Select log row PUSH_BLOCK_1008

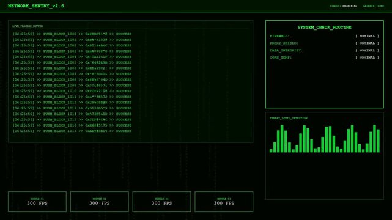point(72,79)
